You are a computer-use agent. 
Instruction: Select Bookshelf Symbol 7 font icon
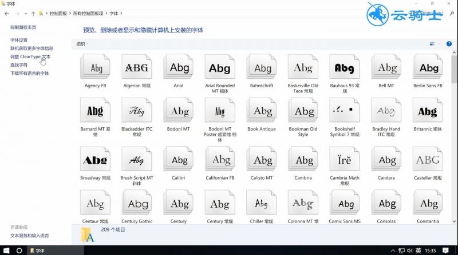tap(345, 110)
